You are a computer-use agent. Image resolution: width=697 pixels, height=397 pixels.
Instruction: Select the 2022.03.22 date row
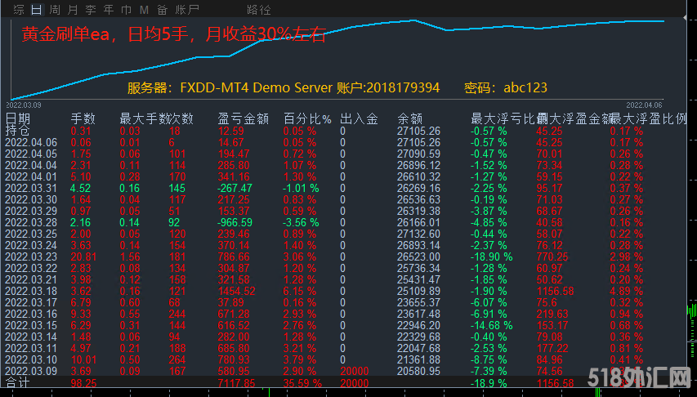(x=31, y=268)
